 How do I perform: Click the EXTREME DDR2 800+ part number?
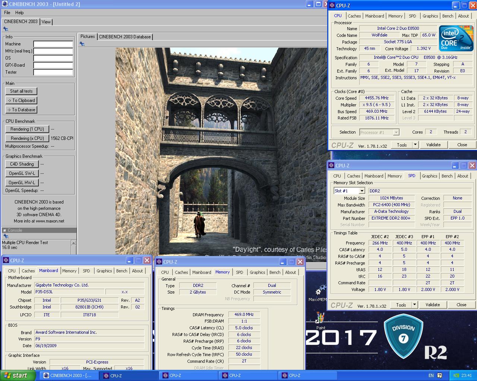click(391, 218)
